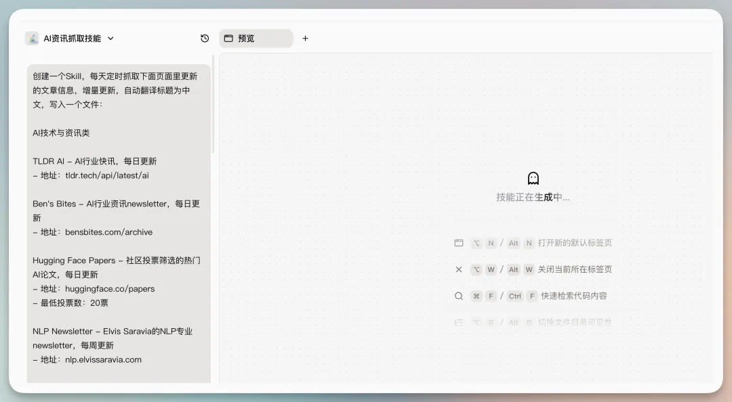The width and height of the screenshot is (732, 402).
Task: Click the X icon beside 关闭当前所在标签页
Action: pyautogui.click(x=458, y=269)
